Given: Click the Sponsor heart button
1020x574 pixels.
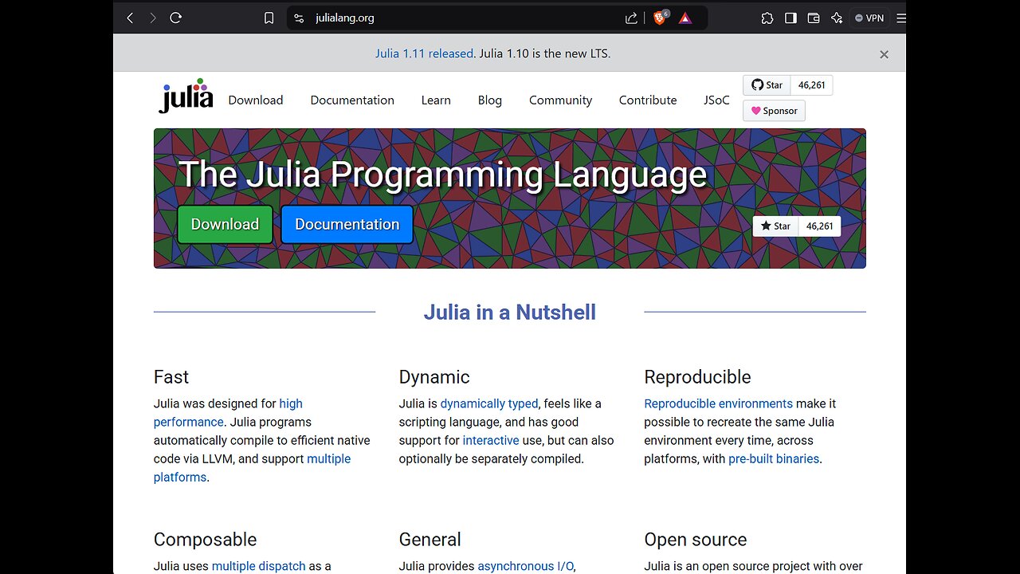Looking at the screenshot, I should point(774,111).
